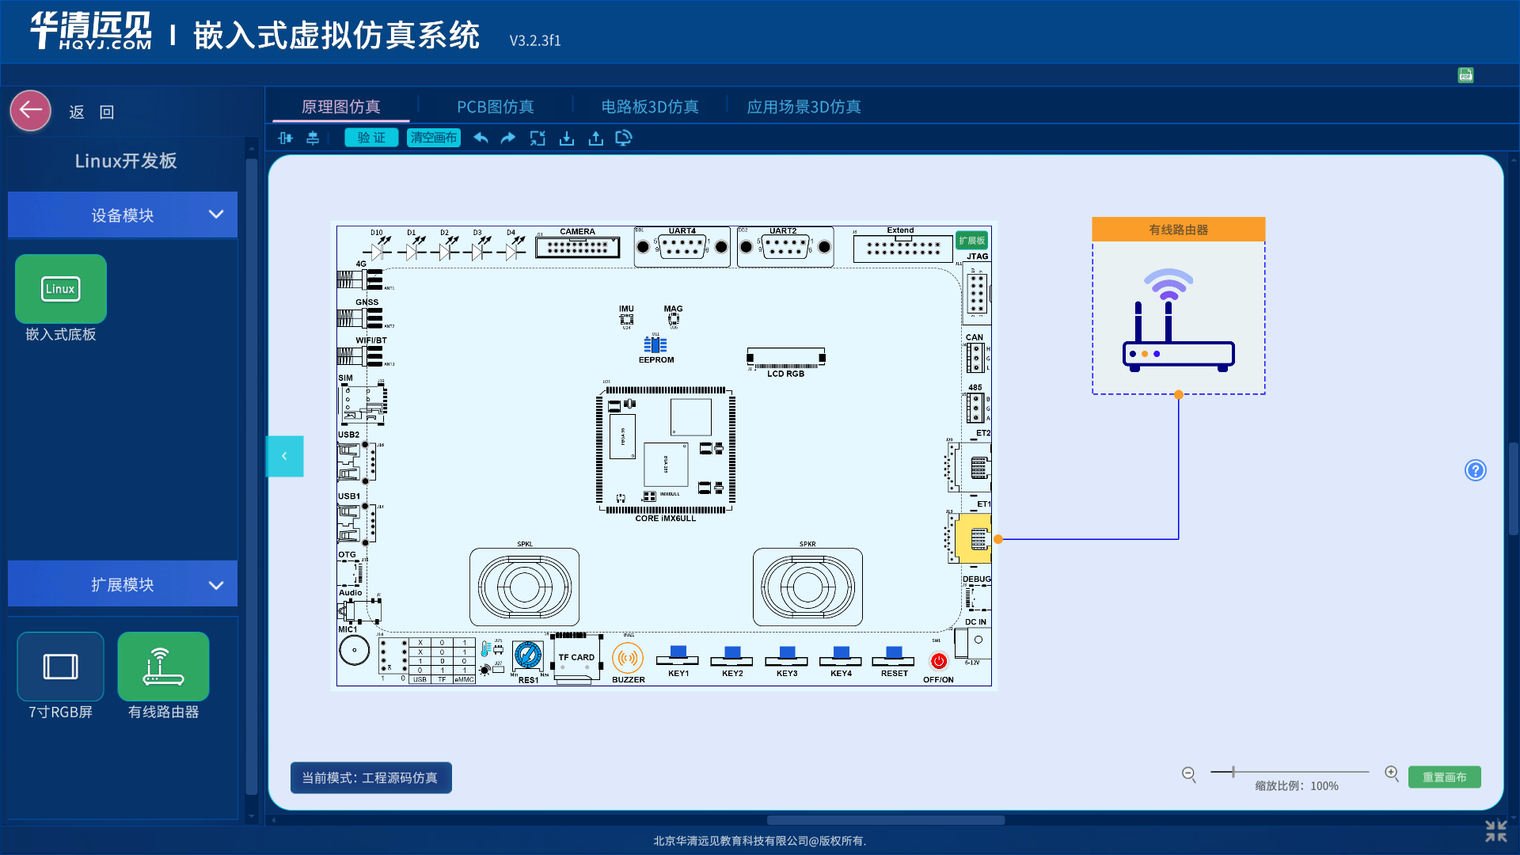Select the 7寸RGB屏 module icon
The image size is (1520, 855).
[61, 666]
